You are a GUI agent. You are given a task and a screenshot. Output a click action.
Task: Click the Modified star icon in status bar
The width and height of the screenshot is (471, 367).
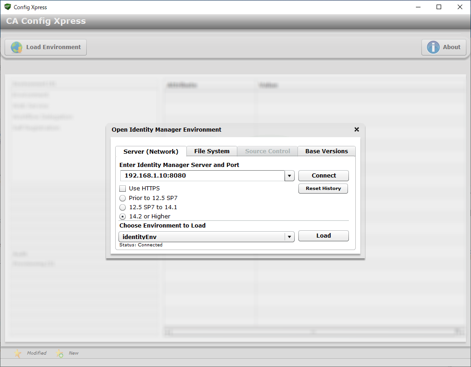click(x=18, y=353)
